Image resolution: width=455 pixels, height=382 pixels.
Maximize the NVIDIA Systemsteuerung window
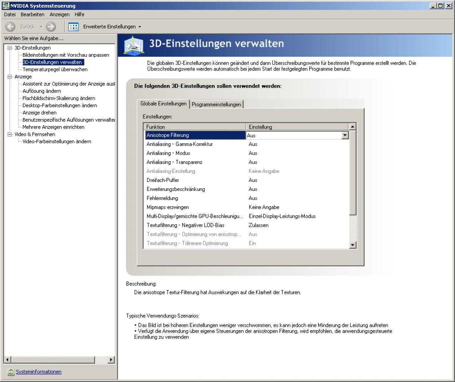tap(440, 6)
